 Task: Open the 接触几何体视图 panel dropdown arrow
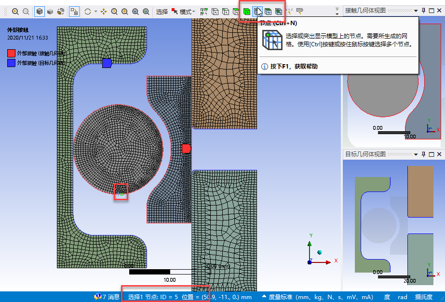[416, 11]
